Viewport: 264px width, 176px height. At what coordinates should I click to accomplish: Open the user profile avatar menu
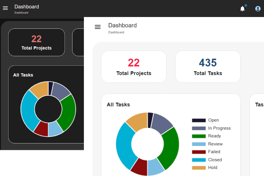point(258,9)
